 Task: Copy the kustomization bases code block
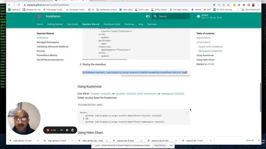(187, 113)
